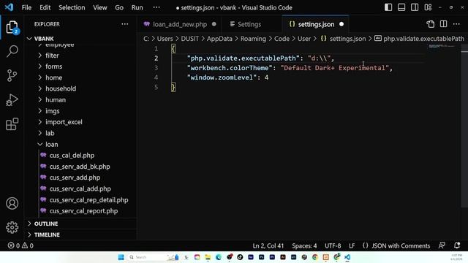Open cus_serv_cal_rep_detail.php file
The width and height of the screenshot is (468, 263).
(88, 199)
